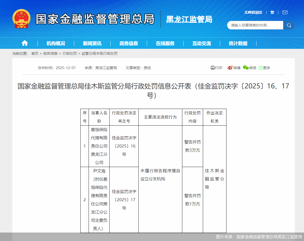The height and width of the screenshot is (241, 304).
Task: Open the 政务信息 menu
Action: pyautogui.click(x=128, y=43)
